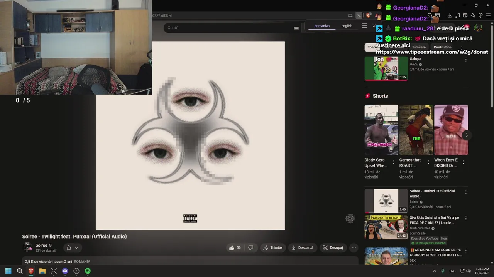Select the Similare filter chip
The width and height of the screenshot is (494, 277).
pos(419,47)
